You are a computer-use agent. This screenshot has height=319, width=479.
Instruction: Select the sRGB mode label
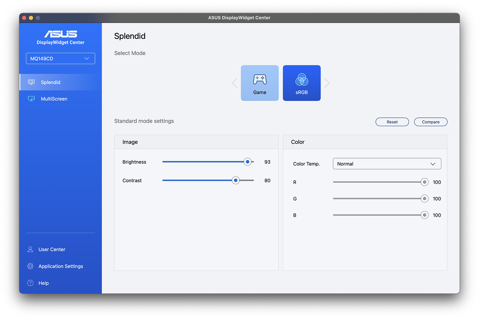point(302,92)
